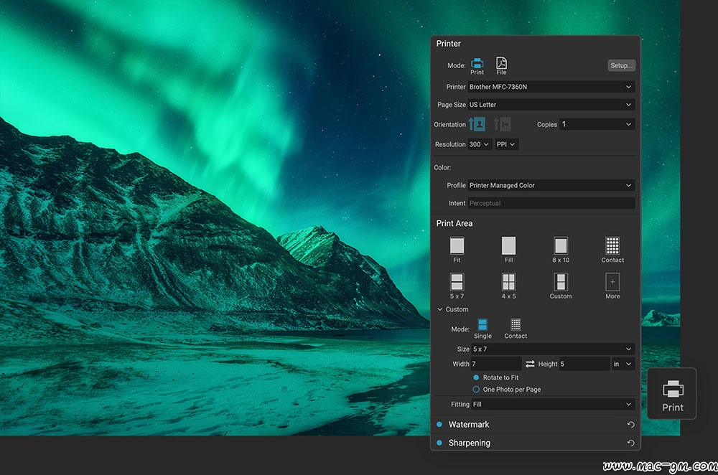Open printer Setup dialog
This screenshot has width=718, height=475.
pyautogui.click(x=621, y=65)
